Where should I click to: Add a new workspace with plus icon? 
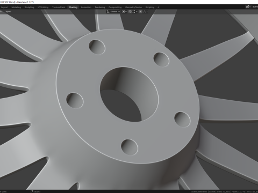[x=158, y=8]
